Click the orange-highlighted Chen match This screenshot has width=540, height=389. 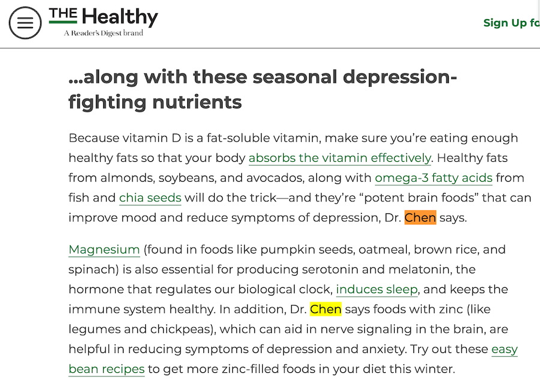click(420, 218)
